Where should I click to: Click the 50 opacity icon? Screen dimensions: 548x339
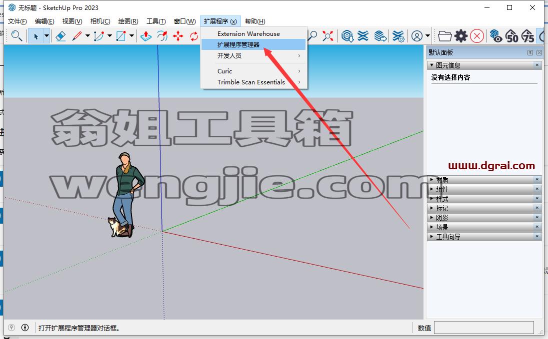[x=512, y=35]
